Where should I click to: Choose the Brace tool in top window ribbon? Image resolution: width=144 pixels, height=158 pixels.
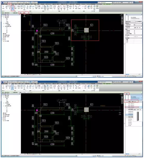(x=22, y=7)
